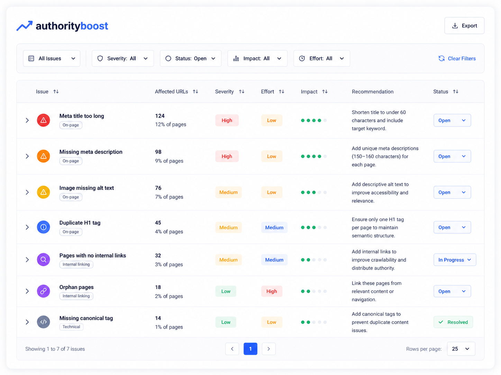
Task: Open the Effort: All filter dropdown
Action: pos(322,58)
